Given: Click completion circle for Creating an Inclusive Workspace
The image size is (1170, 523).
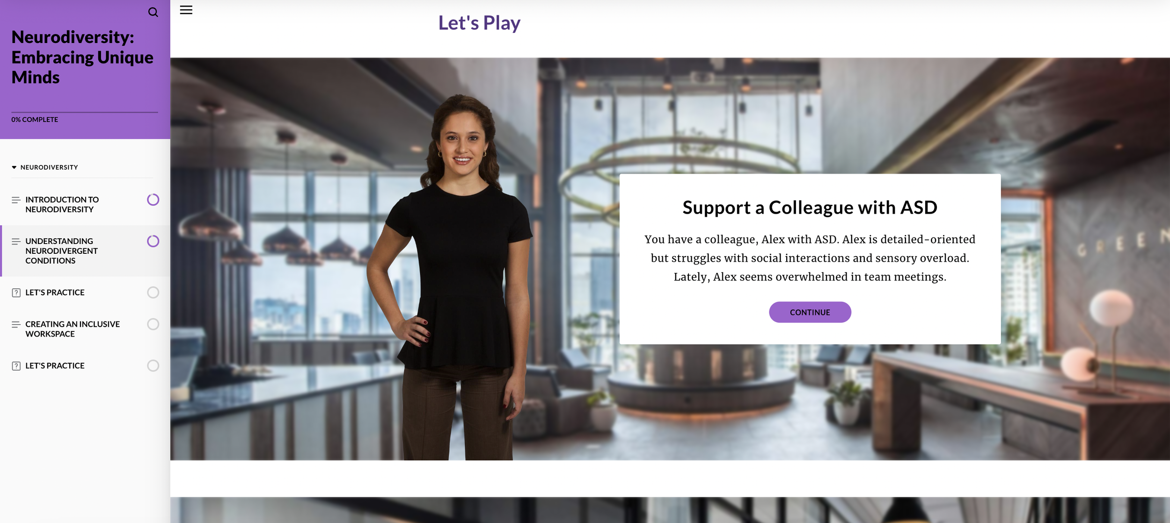Looking at the screenshot, I should pyautogui.click(x=153, y=324).
